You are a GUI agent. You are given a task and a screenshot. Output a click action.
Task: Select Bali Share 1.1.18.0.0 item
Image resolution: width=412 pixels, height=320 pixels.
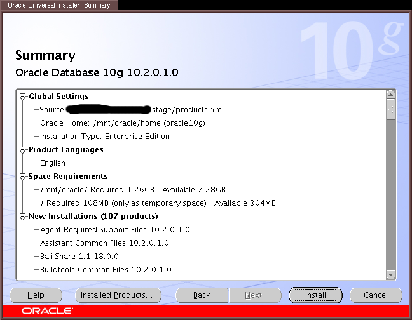[x=79, y=257]
